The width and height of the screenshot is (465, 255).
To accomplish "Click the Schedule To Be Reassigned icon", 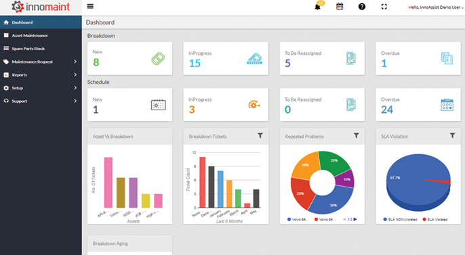I will (351, 105).
